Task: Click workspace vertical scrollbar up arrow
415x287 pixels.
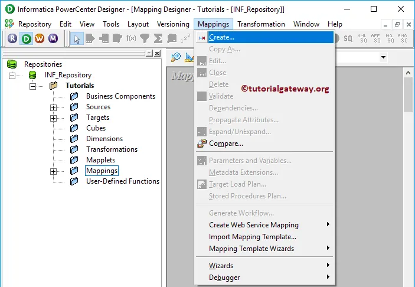Action: [408, 72]
